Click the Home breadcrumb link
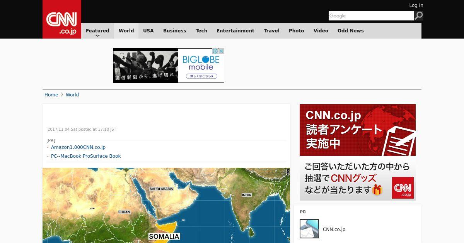Image resolution: width=464 pixels, height=243 pixels. (x=51, y=95)
